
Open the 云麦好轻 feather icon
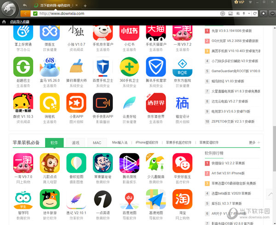pyautogui.click(x=129, y=103)
